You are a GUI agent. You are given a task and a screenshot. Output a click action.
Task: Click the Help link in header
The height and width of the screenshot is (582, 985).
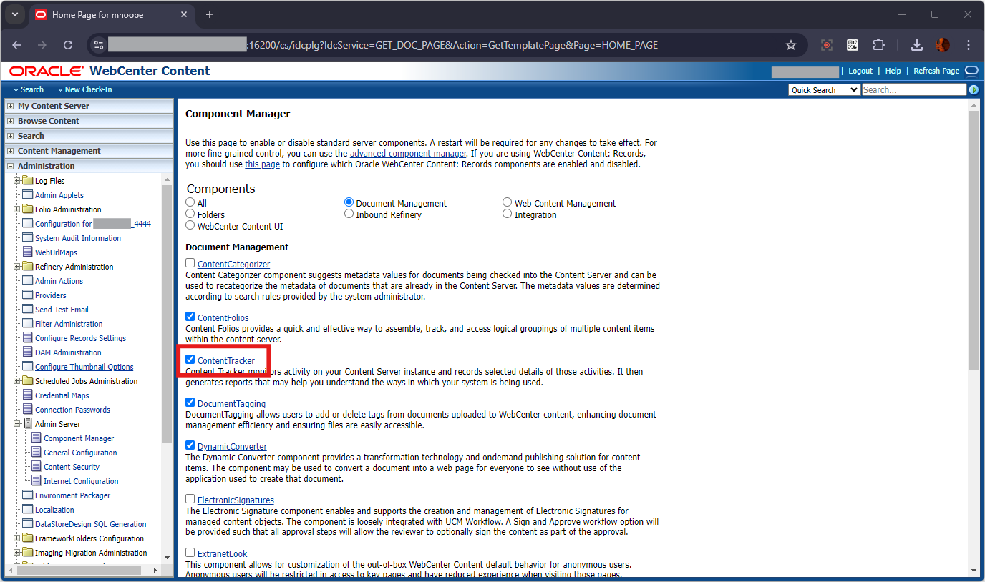click(893, 71)
